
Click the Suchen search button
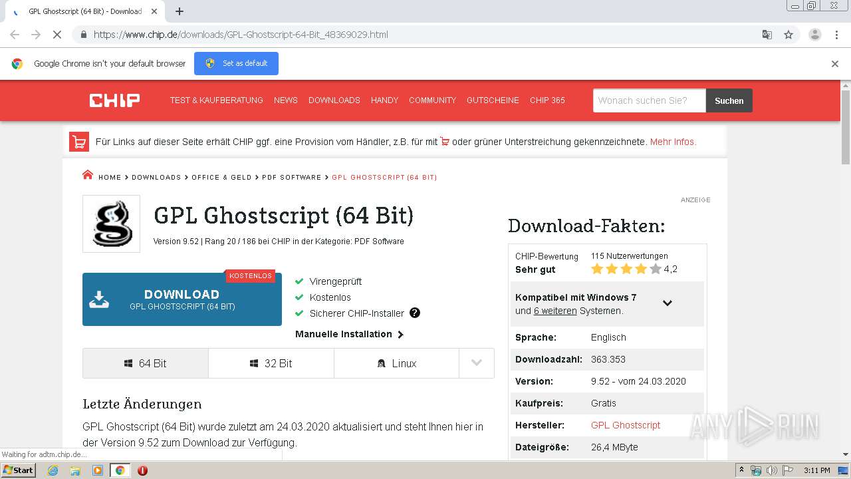[x=729, y=100]
